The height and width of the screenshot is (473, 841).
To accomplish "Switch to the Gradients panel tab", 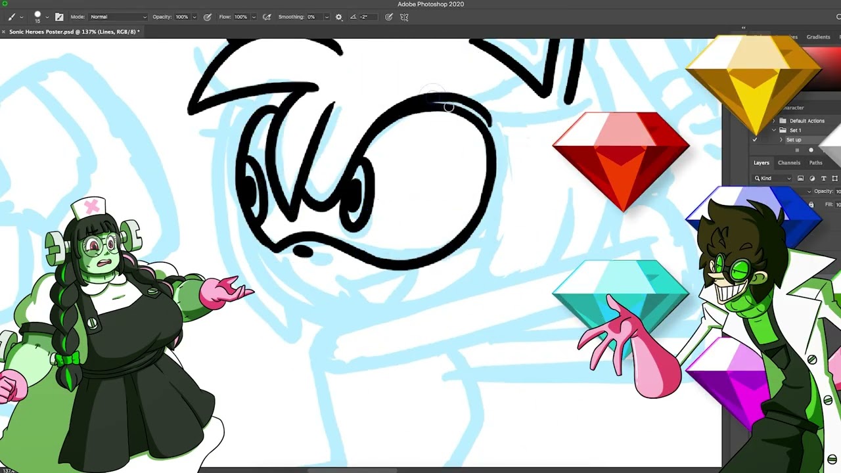I will click(x=818, y=37).
